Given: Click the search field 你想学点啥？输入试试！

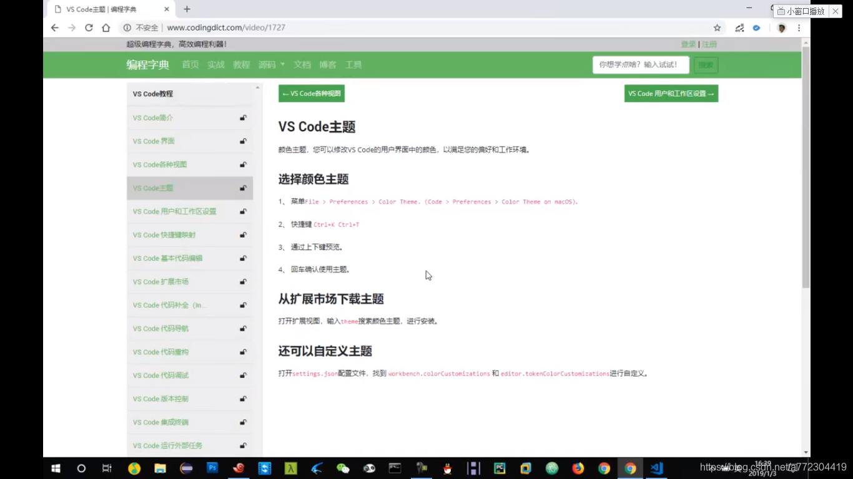Looking at the screenshot, I should 641,65.
